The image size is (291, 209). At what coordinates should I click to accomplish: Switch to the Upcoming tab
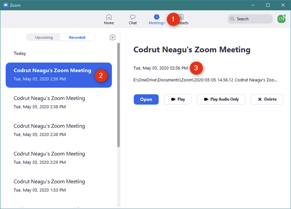(x=44, y=37)
